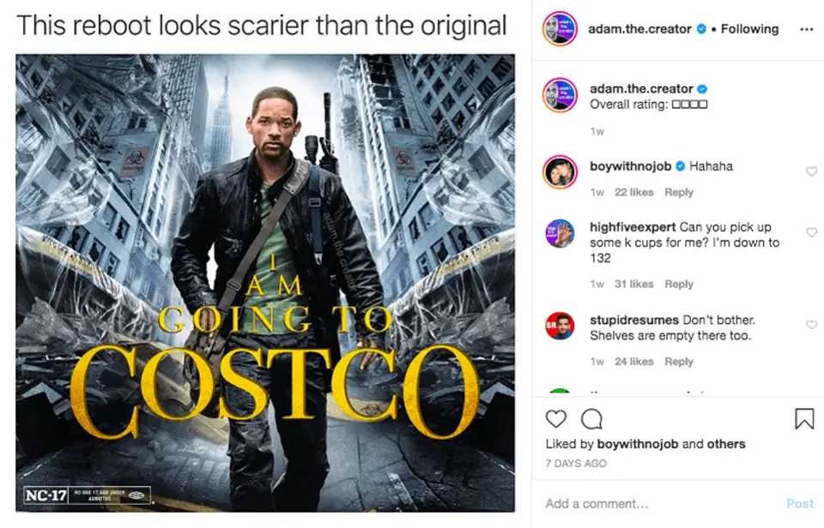Click highfiveexpert's profile avatar
The image size is (824, 528).
(559, 233)
